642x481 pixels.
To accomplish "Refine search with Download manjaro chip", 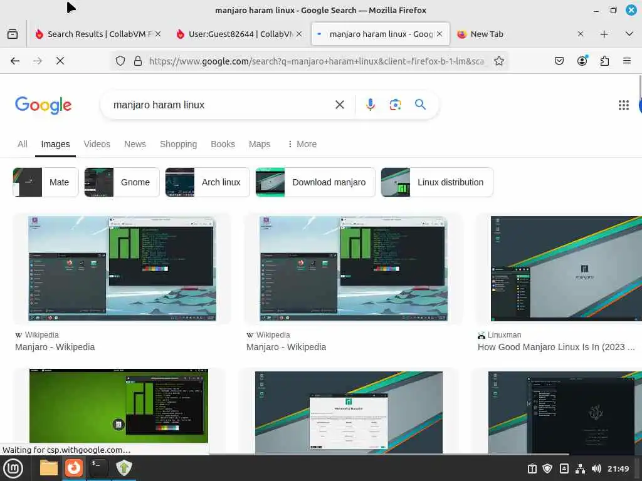I will coord(315,182).
